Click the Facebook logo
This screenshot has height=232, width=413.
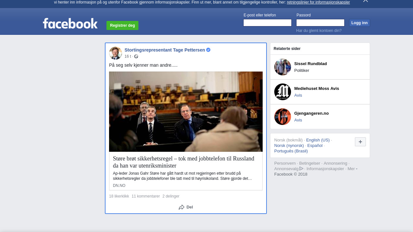point(70,24)
